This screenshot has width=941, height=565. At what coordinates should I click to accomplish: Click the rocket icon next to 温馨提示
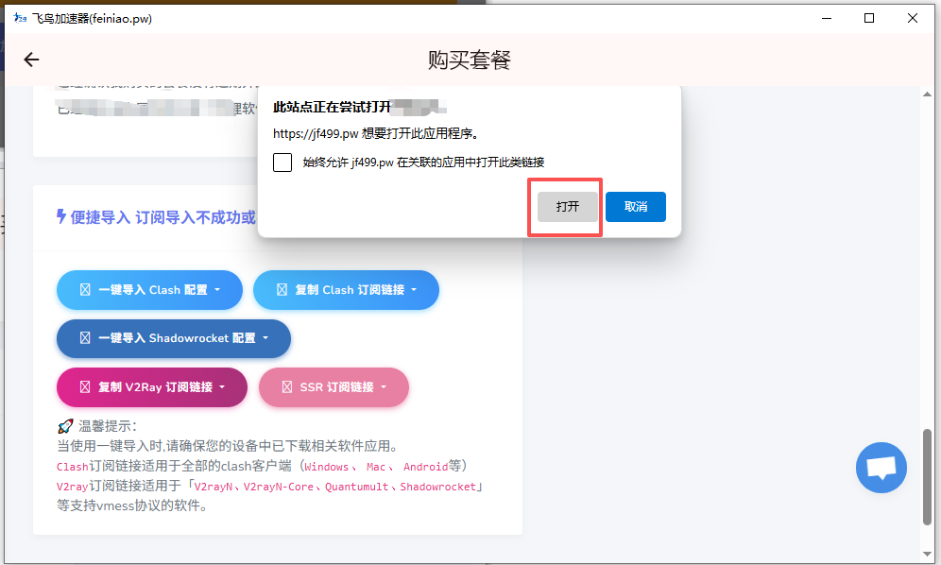coord(65,426)
